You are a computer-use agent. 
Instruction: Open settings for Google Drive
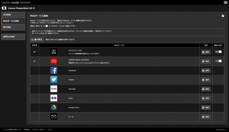(x=206, y=107)
